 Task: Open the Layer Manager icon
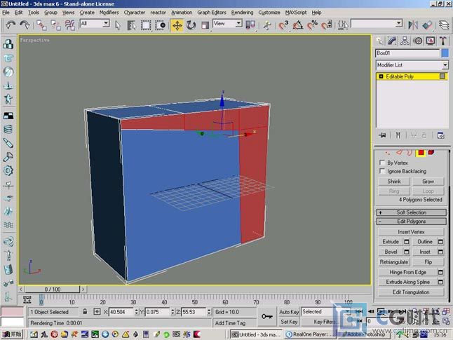point(444,25)
